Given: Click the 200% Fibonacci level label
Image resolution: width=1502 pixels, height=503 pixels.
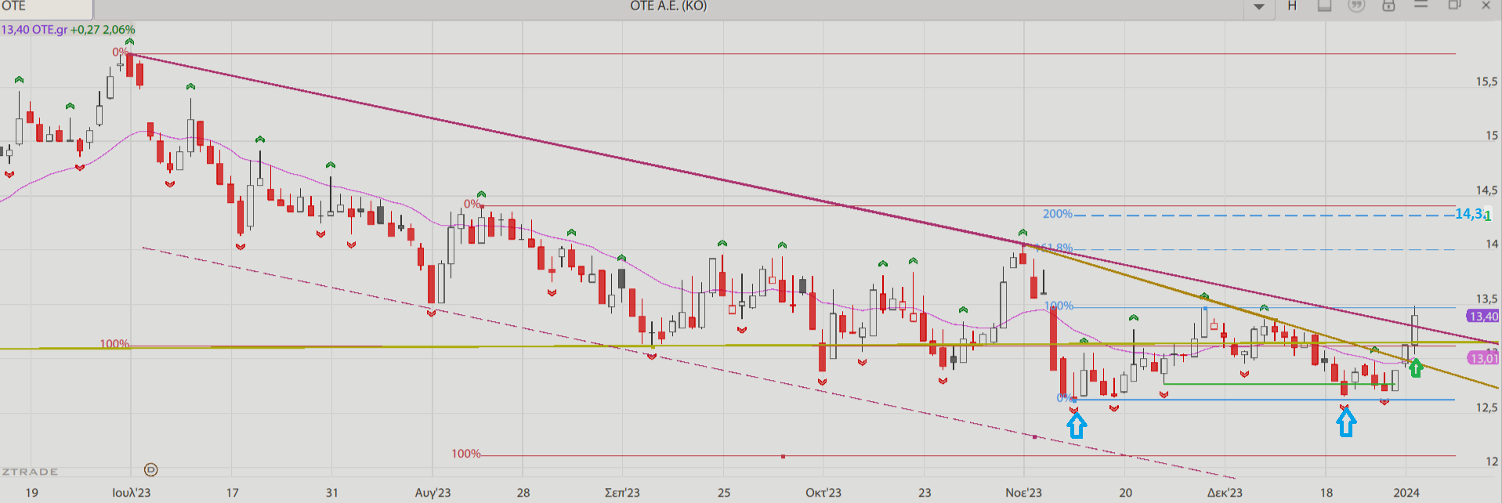Looking at the screenshot, I should click(1057, 214).
